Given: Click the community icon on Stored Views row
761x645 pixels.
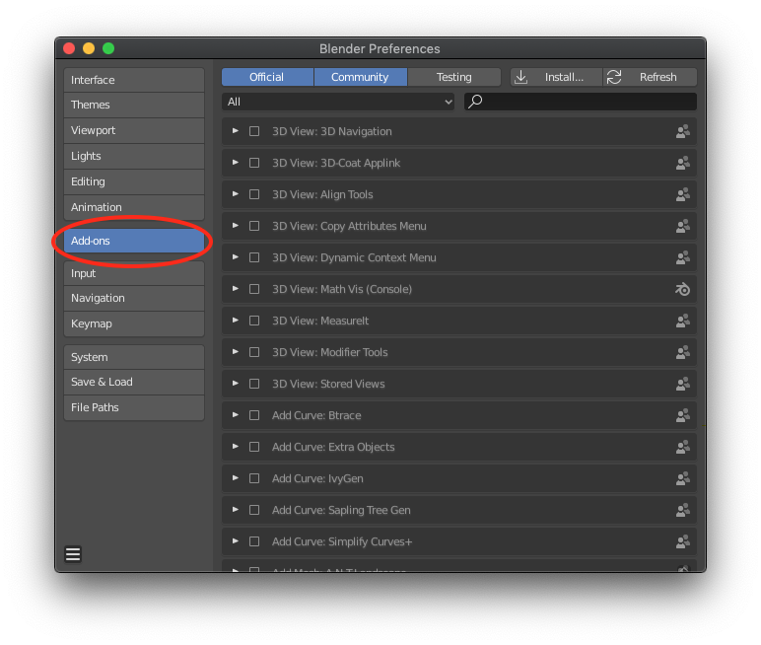Looking at the screenshot, I should [683, 385].
